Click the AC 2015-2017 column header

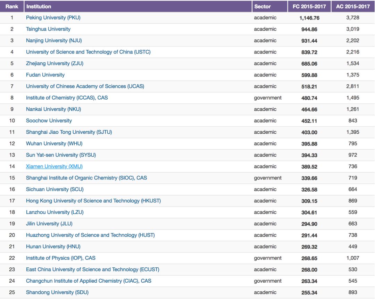[353, 7]
